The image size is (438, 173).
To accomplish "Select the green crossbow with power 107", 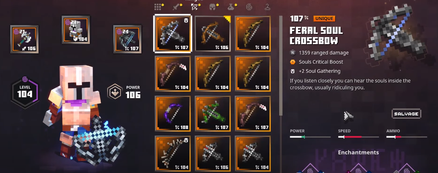I will pyautogui.click(x=213, y=113).
